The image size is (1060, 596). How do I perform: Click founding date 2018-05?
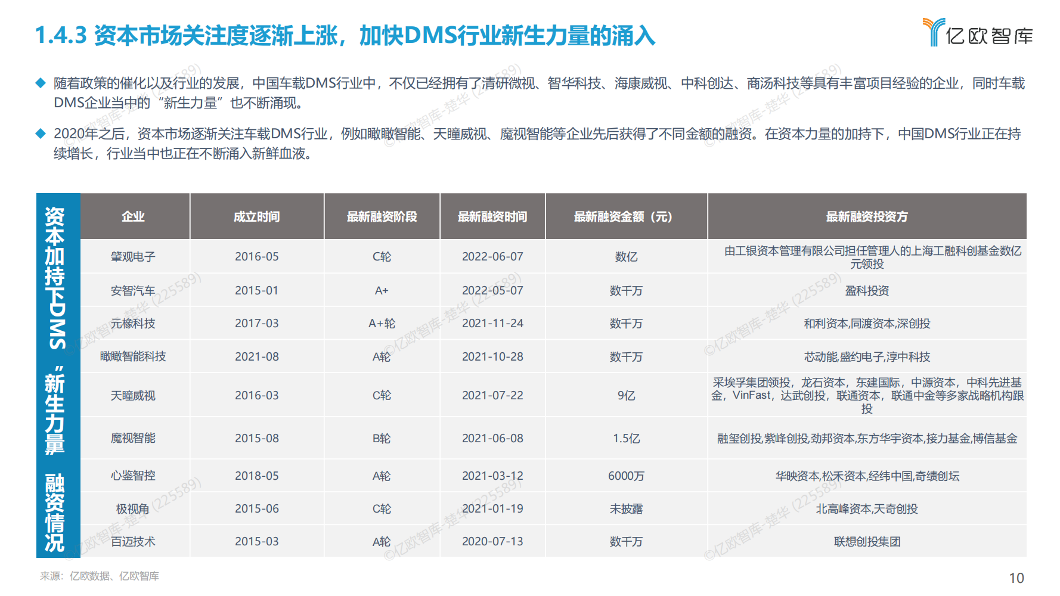(x=256, y=476)
